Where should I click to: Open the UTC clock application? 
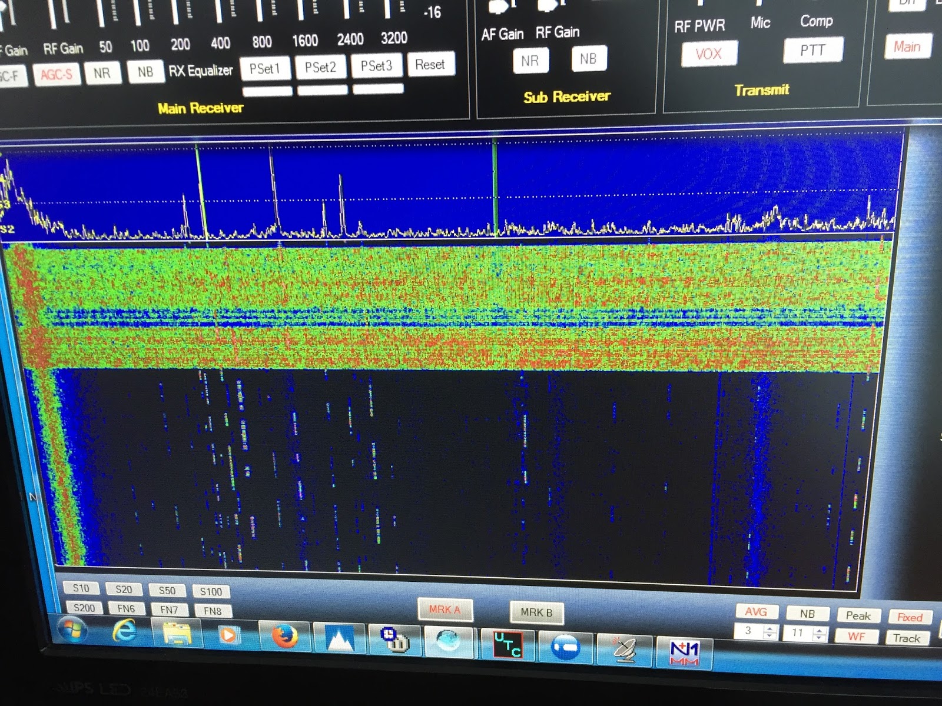[507, 644]
